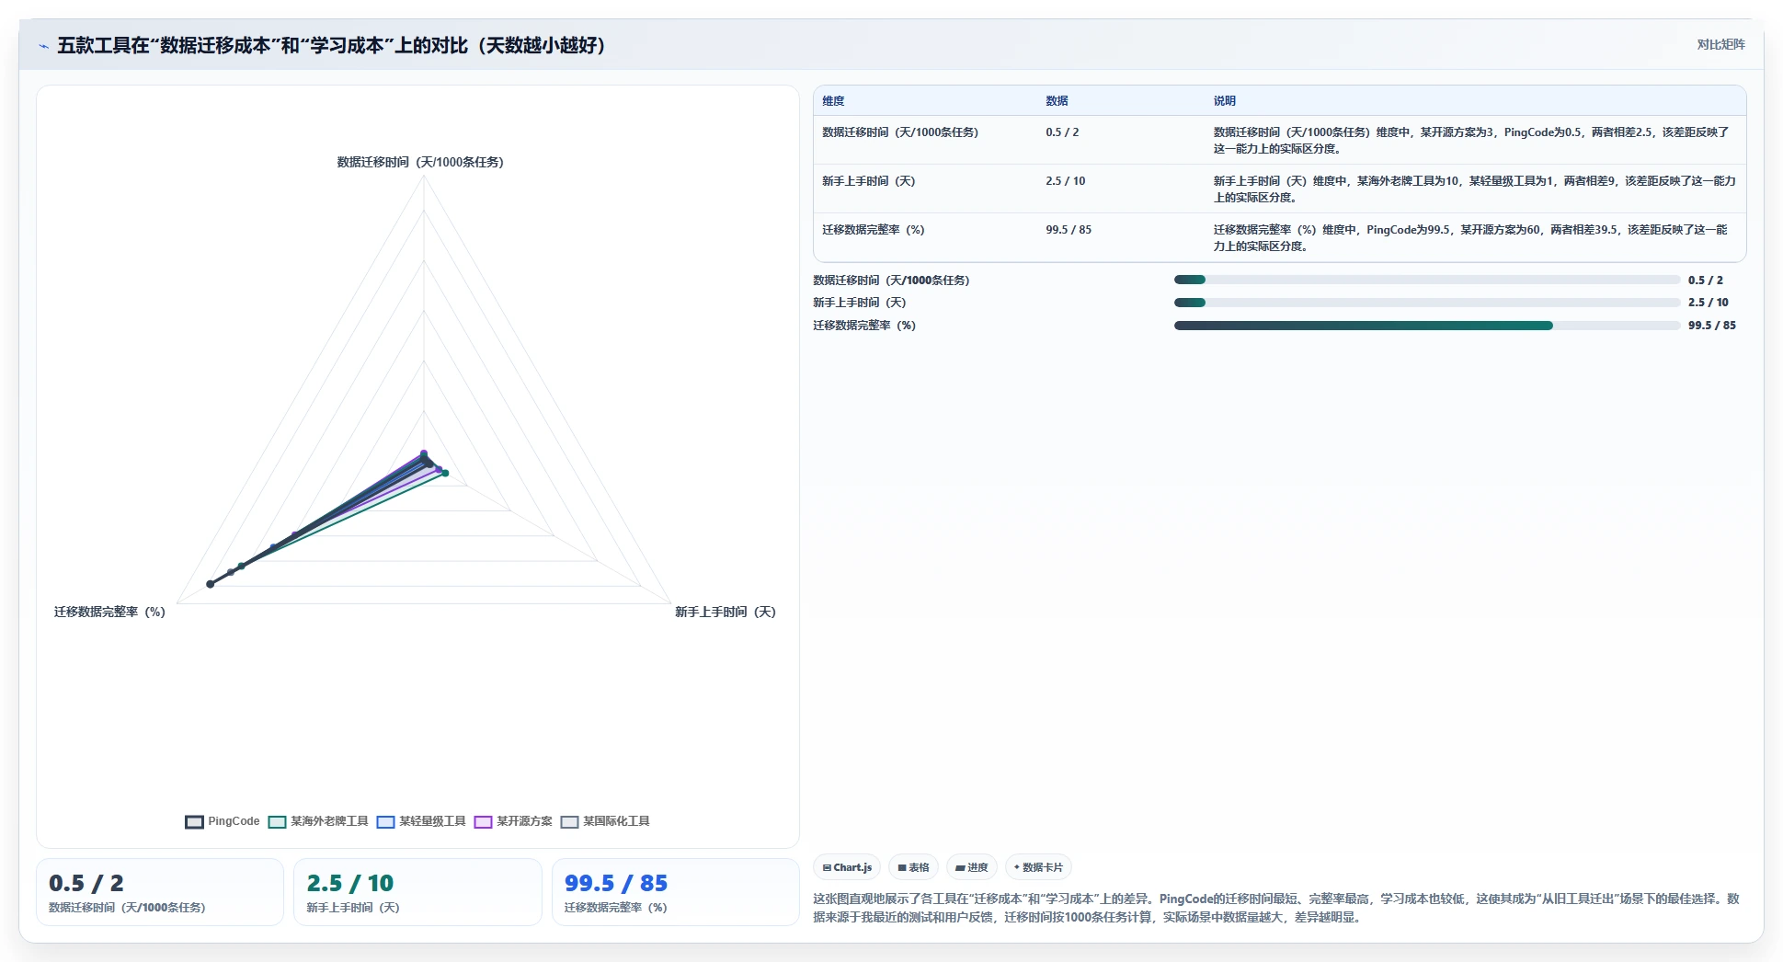
Task: Click the description mentioning PingCode为99.5
Action: coord(1470,238)
